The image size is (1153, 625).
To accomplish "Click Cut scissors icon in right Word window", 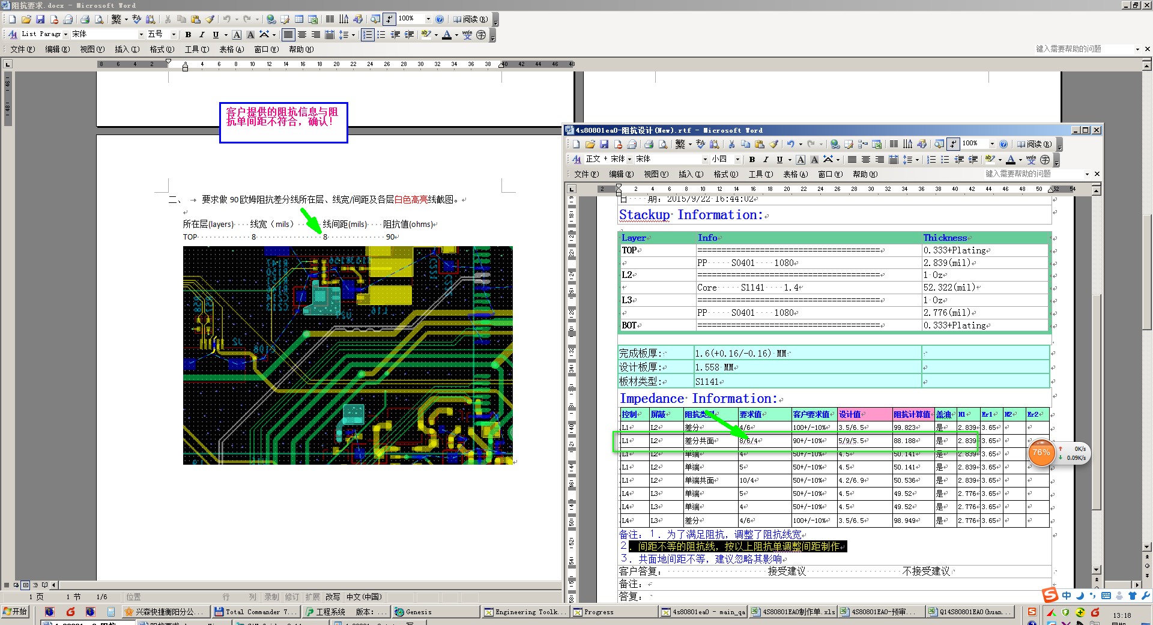I will [731, 144].
